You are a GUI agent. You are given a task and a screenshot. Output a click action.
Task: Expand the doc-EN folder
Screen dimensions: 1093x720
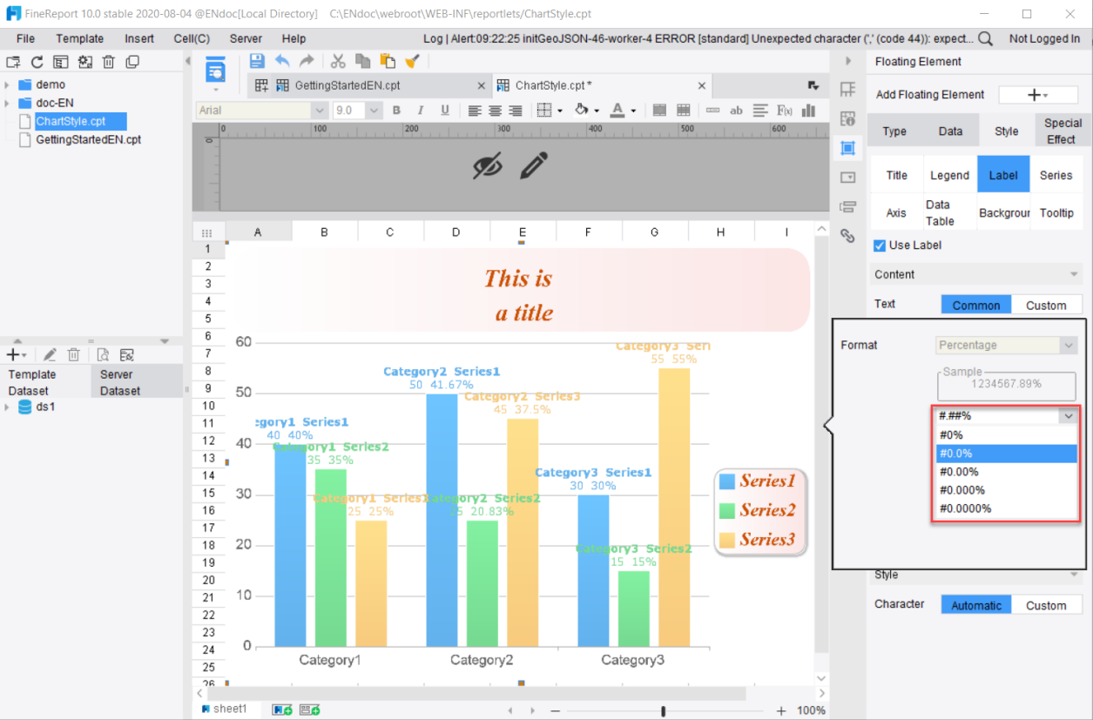[x=7, y=103]
